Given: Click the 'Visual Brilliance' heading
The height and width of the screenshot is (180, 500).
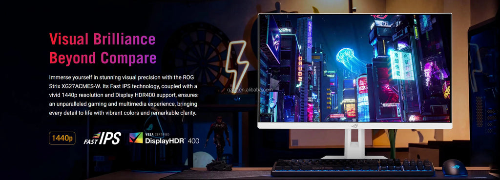Looking at the screenshot, I should pyautogui.click(x=103, y=39).
